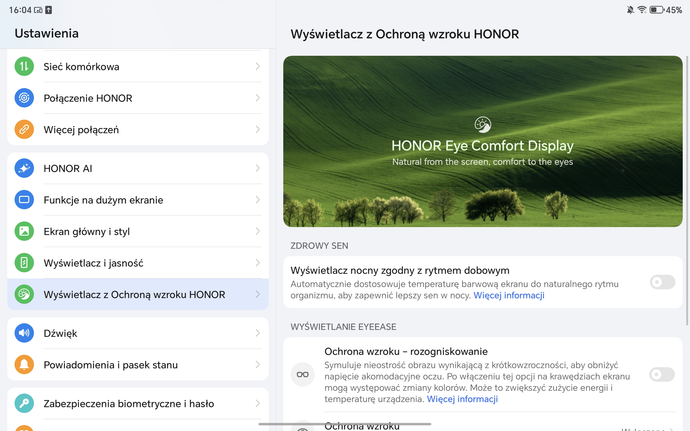Screen dimensions: 690x431
Task: Expand Ekran główny i styl chevron
Action: click(x=257, y=231)
